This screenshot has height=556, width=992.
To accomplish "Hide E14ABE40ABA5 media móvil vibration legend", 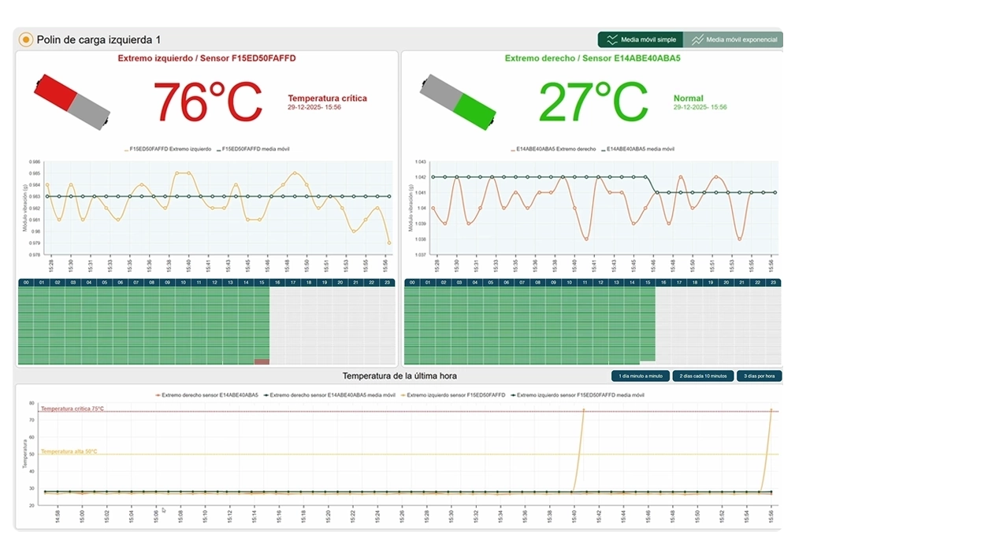I will pos(637,149).
